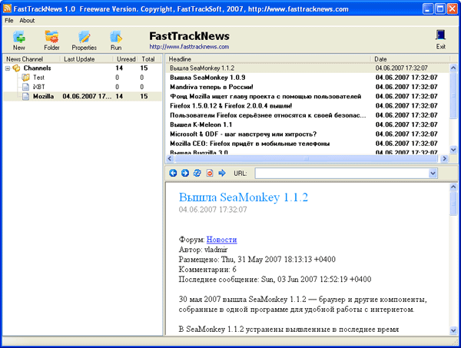Minimize the FastTrackNews window

(x=428, y=8)
